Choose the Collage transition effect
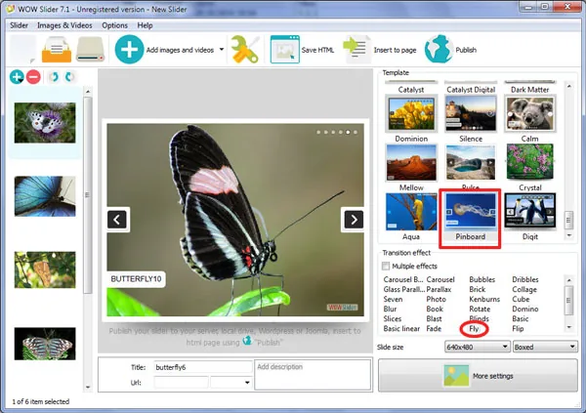Image resolution: width=586 pixels, height=413 pixels. point(524,289)
